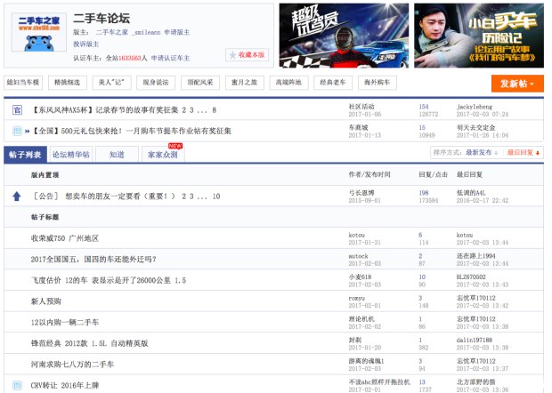This screenshot has height=393, width=552.
Task: Go to page 10 of 公告 post
Action: 216,196
